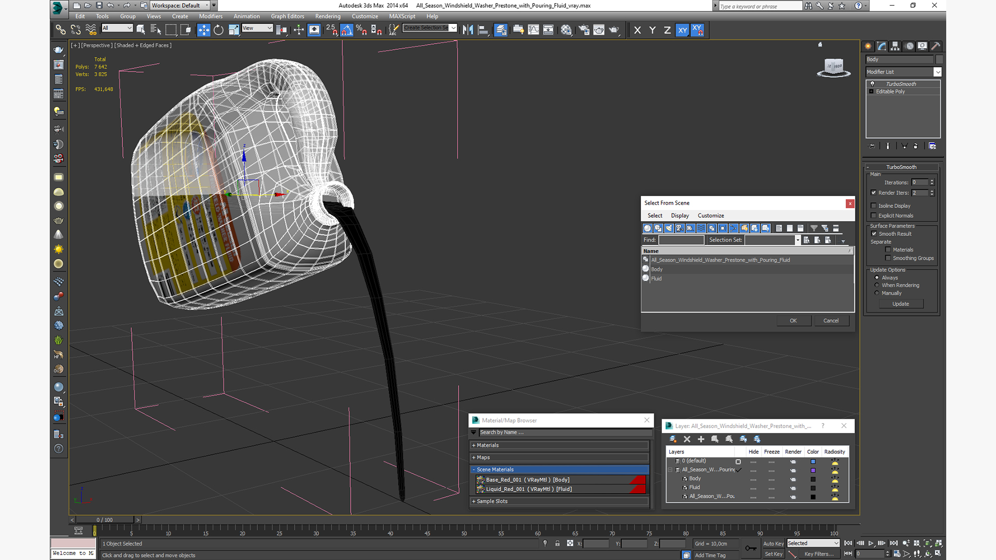Open the selection filter All dropdown
The height and width of the screenshot is (560, 996).
pos(117,28)
